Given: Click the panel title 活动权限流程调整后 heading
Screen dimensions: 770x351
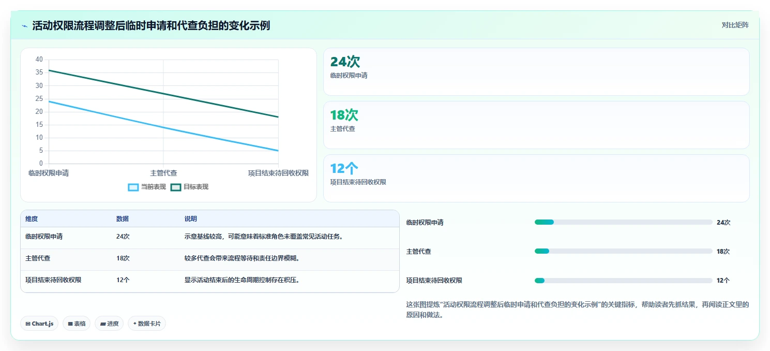Looking at the screenshot, I should tap(151, 26).
